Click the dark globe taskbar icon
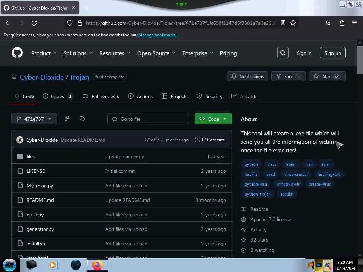This screenshot has width=363, height=272. click(76, 265)
